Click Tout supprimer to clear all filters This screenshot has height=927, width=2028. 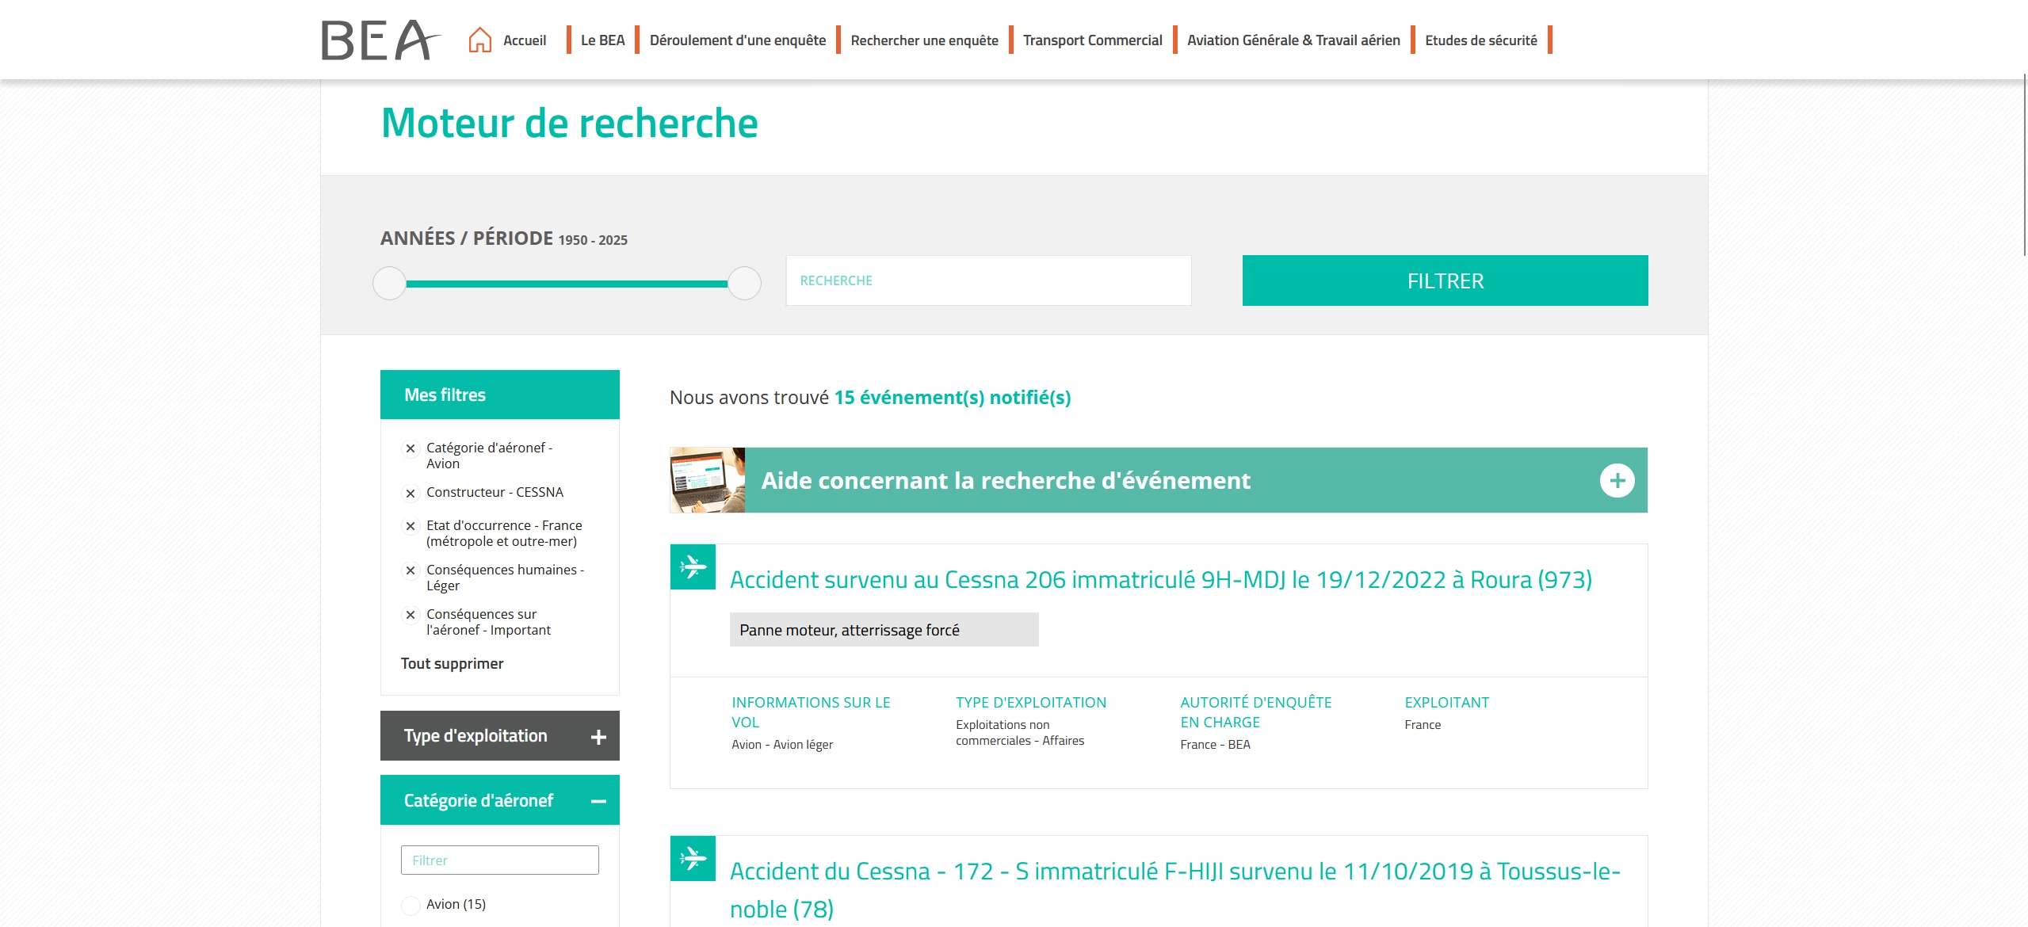pyautogui.click(x=452, y=663)
